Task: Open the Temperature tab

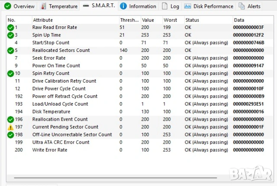Action: tap(59, 6)
